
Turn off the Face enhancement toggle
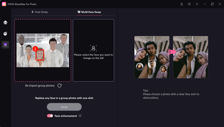coord(50,116)
